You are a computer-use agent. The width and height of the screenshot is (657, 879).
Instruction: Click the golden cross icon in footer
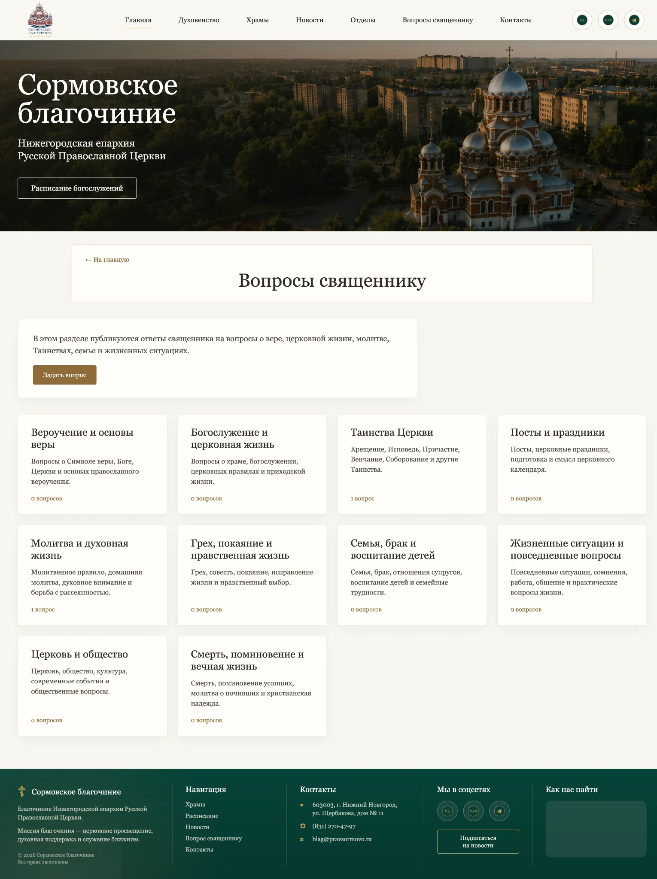tap(22, 791)
